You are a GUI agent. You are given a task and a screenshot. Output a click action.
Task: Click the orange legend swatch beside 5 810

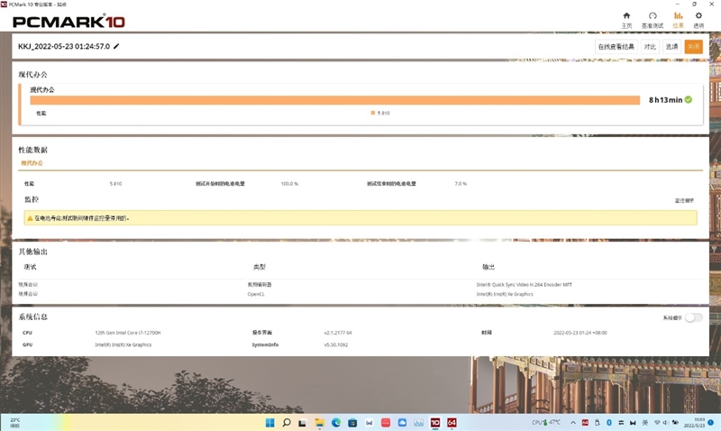pos(373,113)
